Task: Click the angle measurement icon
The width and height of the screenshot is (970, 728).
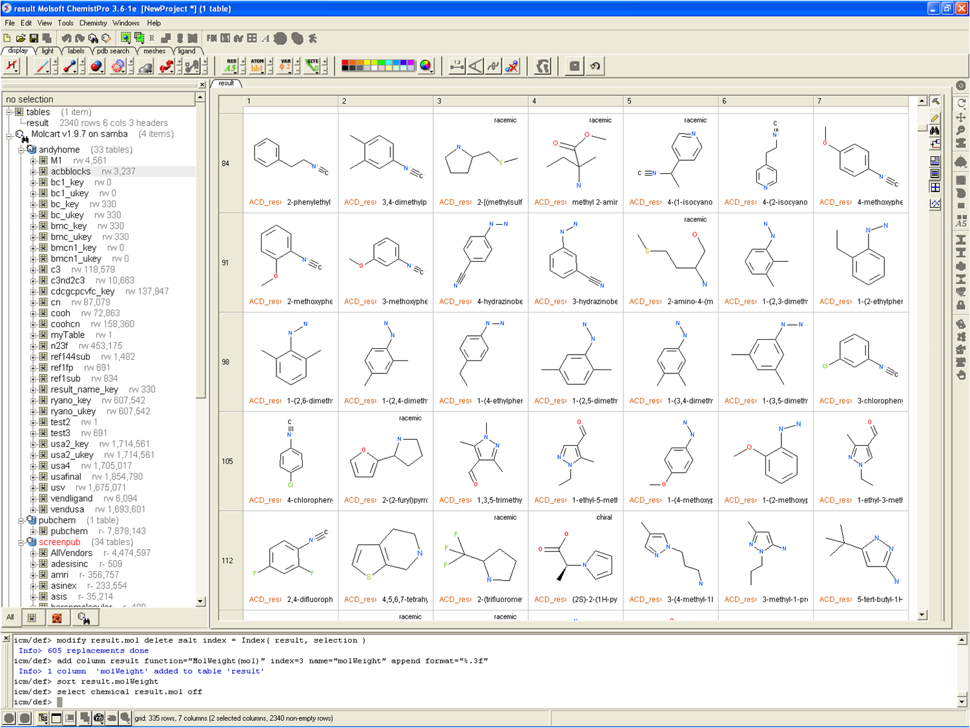Action: point(475,66)
